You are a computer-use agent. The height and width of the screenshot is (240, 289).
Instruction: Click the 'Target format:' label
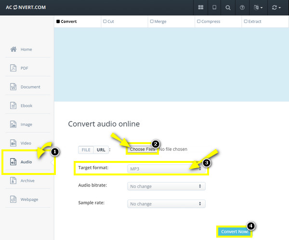coord(93,168)
